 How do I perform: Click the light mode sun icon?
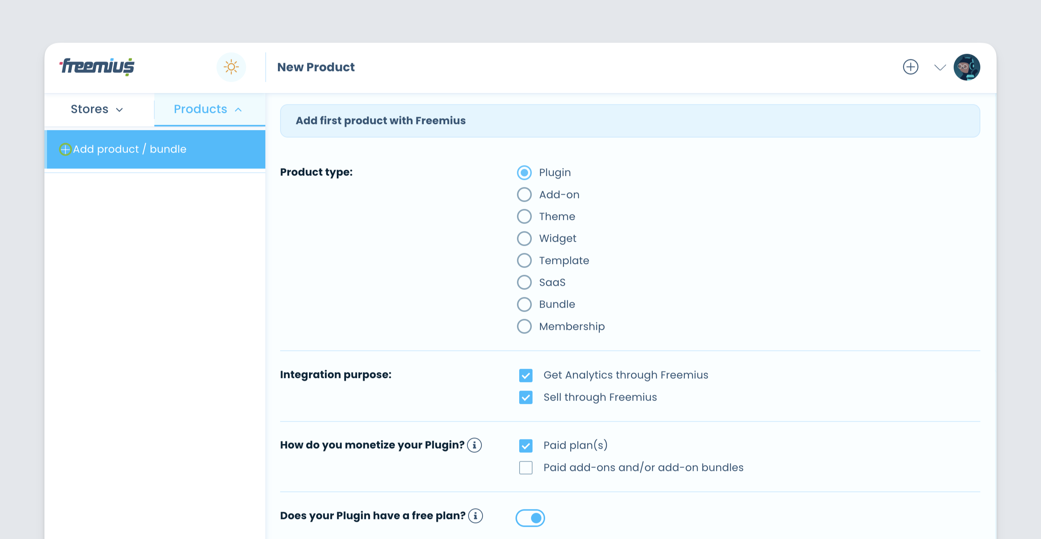(232, 67)
